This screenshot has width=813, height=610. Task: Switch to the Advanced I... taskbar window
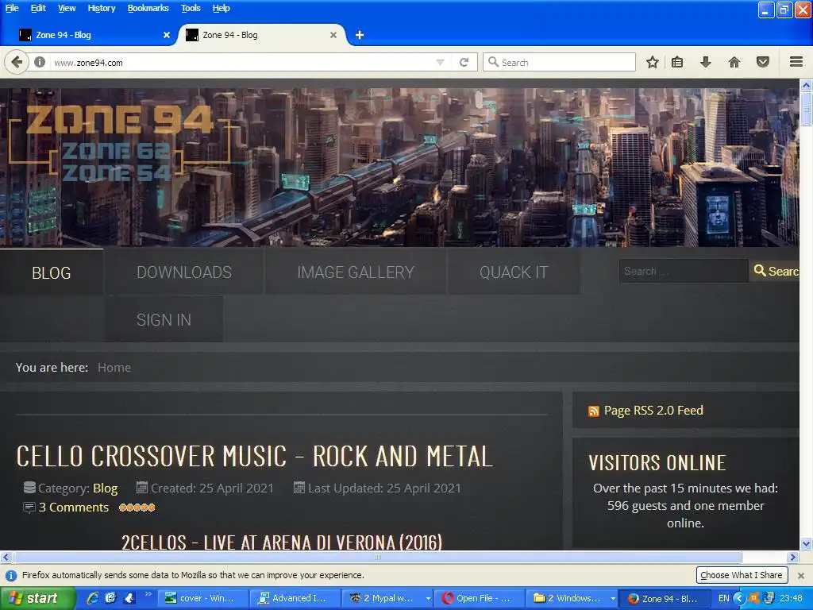pos(295,598)
